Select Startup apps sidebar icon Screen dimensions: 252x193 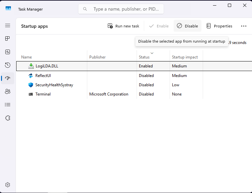tap(8, 78)
